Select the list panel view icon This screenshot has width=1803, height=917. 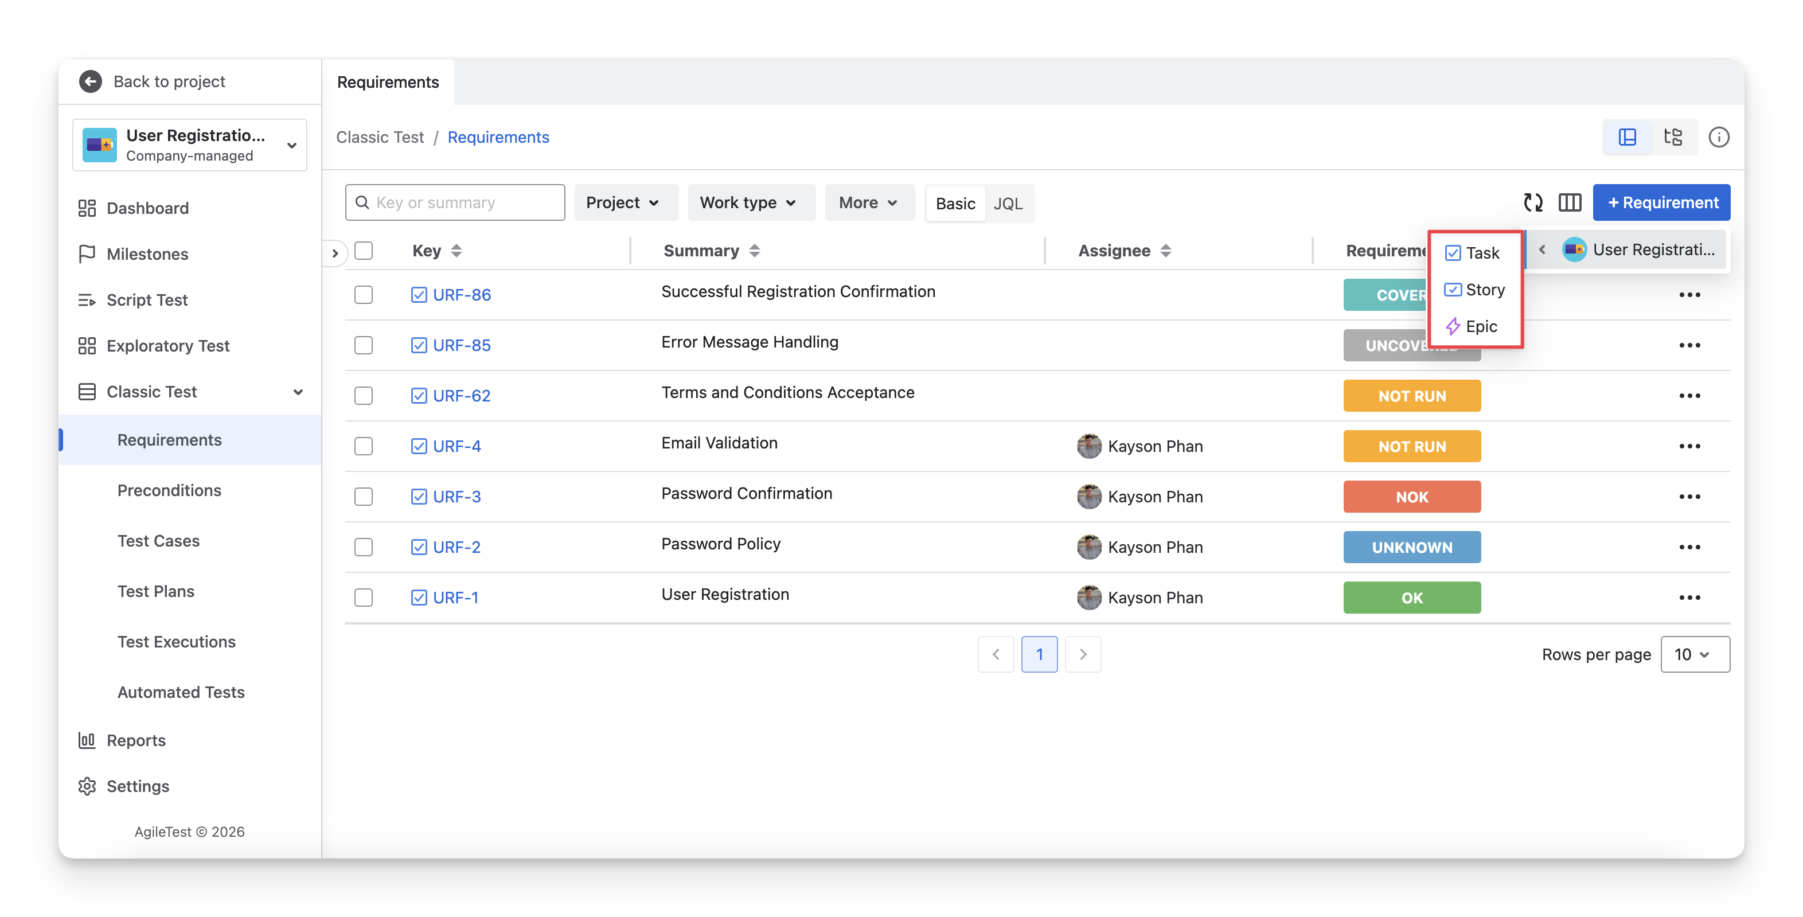click(1628, 137)
